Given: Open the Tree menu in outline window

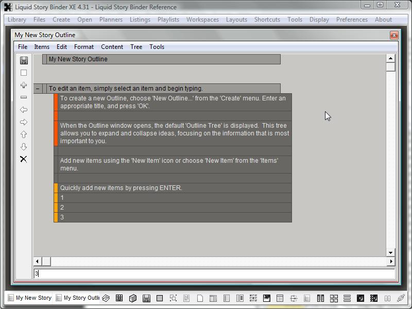Looking at the screenshot, I should [136, 47].
